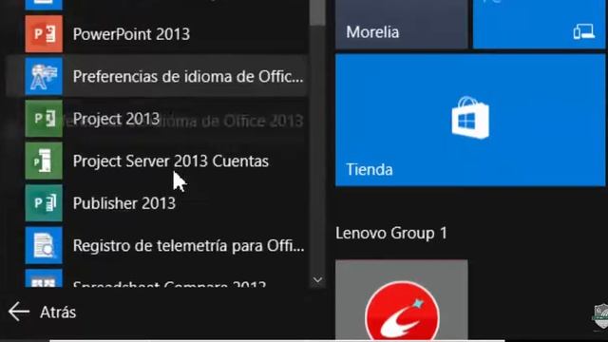The width and height of the screenshot is (608, 342).
Task: Select "Publisher 2013" text
Action: tap(124, 203)
